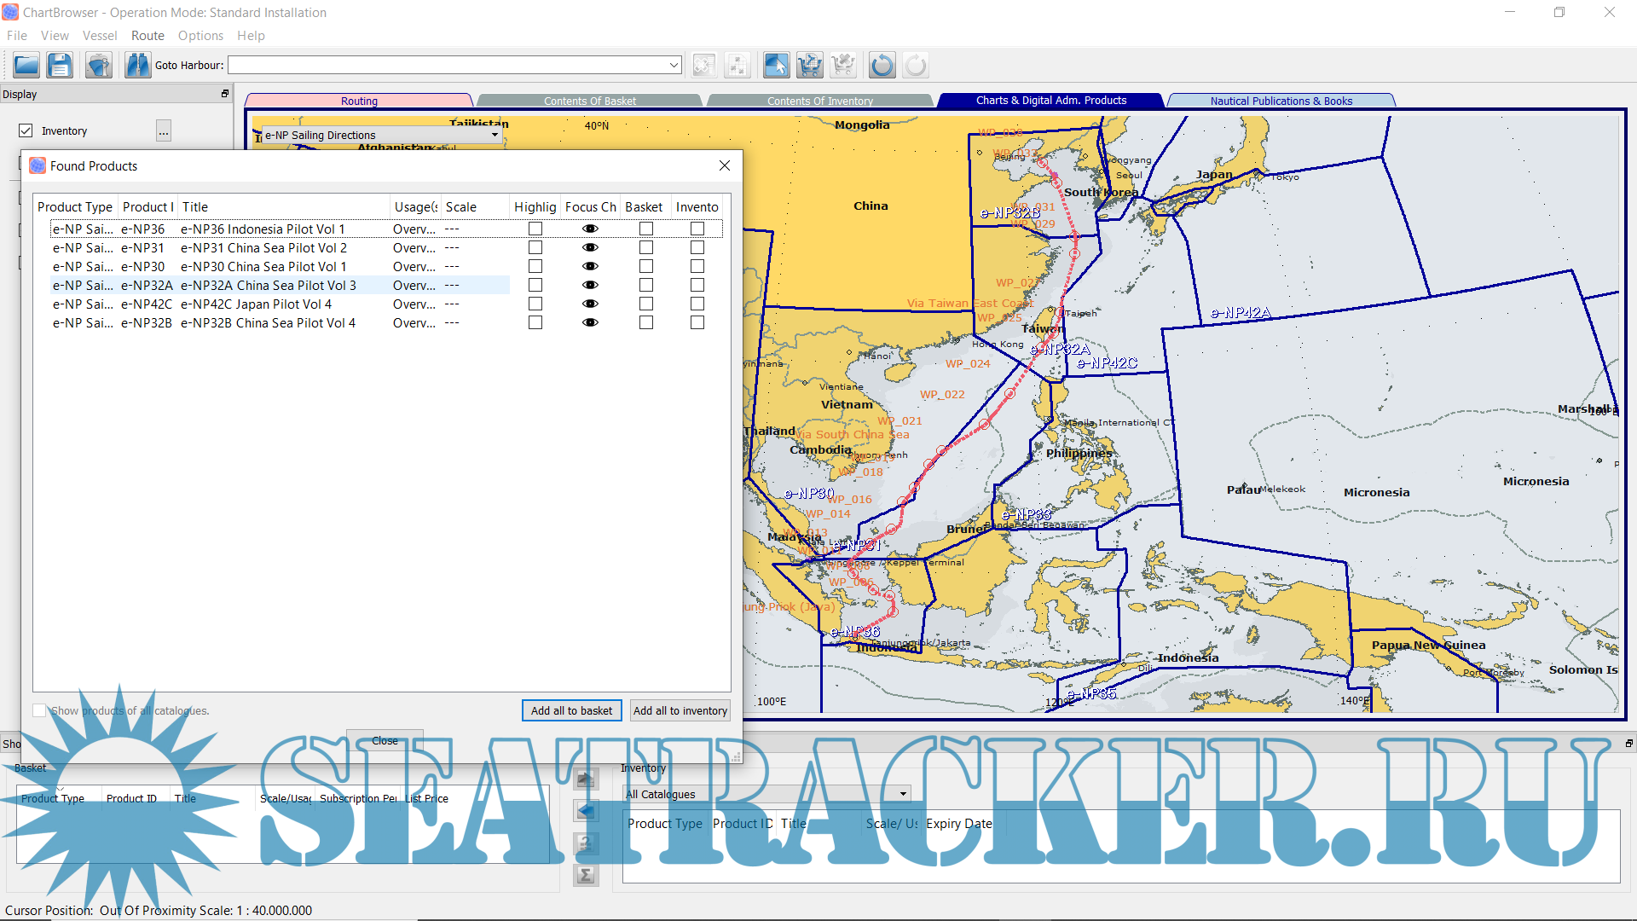Click the binoculars search icon
Viewport: 1637px width, 921px height.
click(137, 65)
